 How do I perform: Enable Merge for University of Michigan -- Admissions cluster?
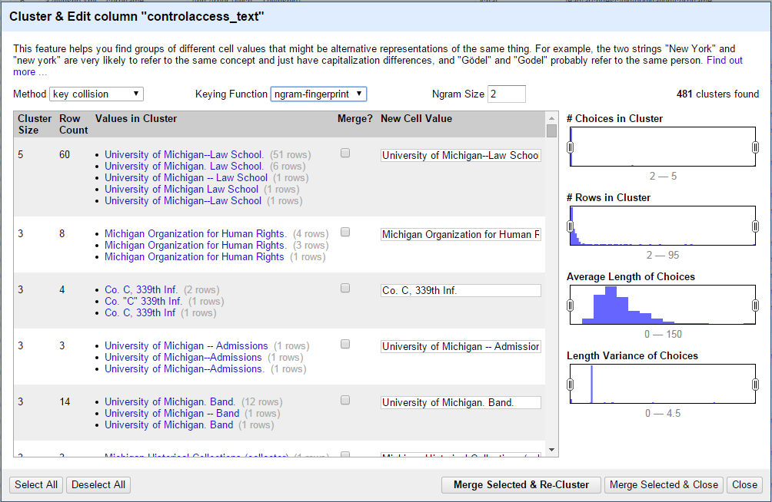pos(345,344)
